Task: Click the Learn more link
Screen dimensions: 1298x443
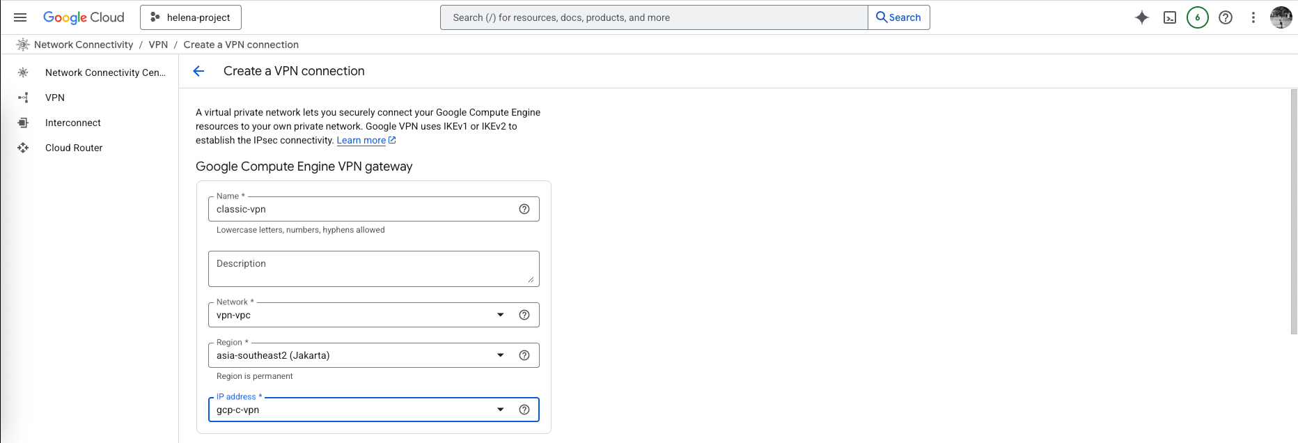Action: coord(361,140)
